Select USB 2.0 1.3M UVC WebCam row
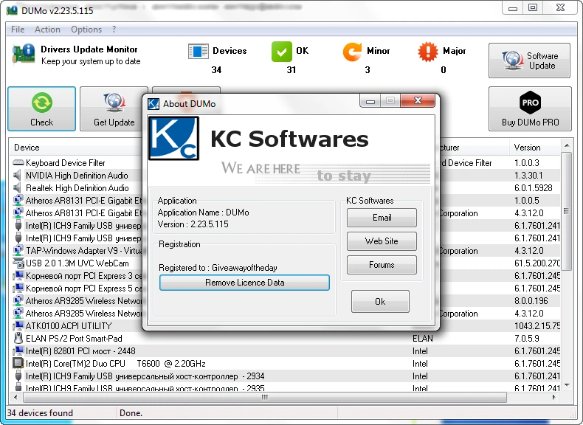This screenshot has height=425, width=583. point(284,263)
